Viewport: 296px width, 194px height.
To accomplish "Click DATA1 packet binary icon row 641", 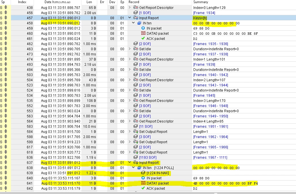I will coord(143,183).
